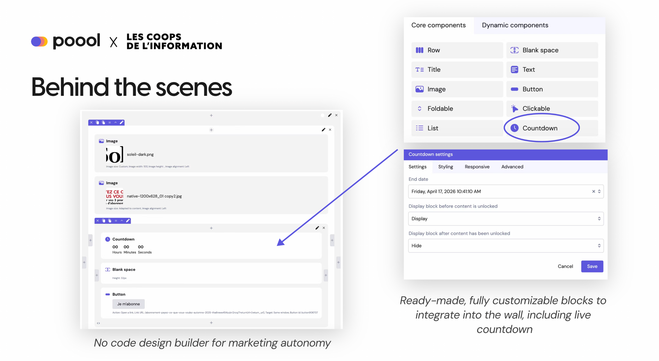Viewport: 659px width, 361px height.
Task: Switch to the Styling tab in Countdown settings
Action: click(x=445, y=167)
